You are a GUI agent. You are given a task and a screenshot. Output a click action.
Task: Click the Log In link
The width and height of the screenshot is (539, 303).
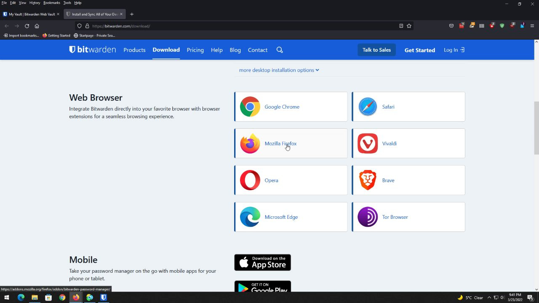454,50
